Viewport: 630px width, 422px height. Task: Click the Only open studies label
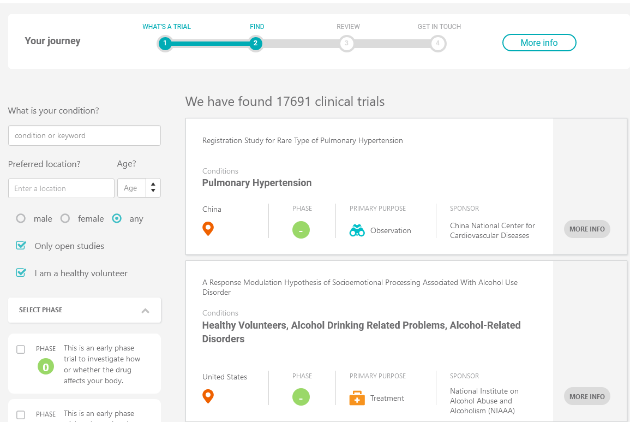point(69,246)
